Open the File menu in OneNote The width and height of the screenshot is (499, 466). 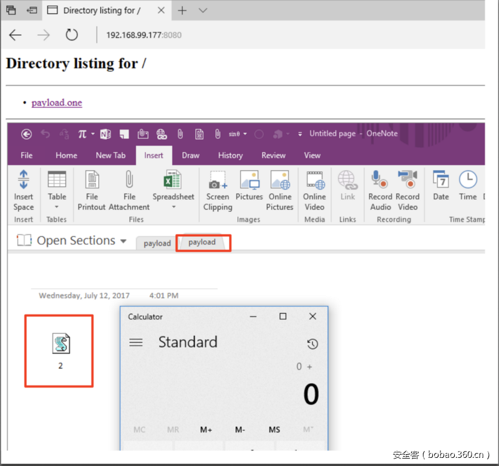pos(27,155)
